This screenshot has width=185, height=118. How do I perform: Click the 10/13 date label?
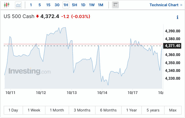(x=72, y=93)
